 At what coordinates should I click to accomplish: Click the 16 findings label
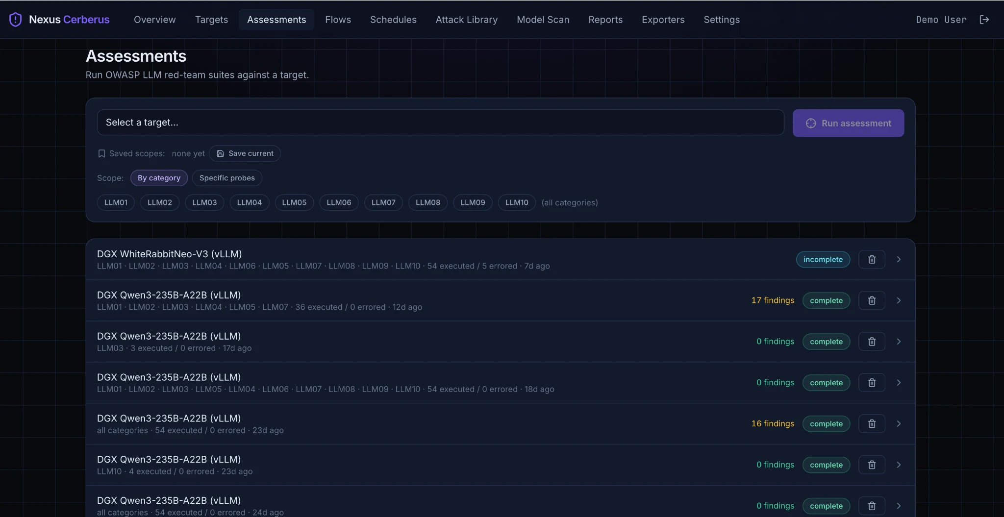(x=773, y=424)
